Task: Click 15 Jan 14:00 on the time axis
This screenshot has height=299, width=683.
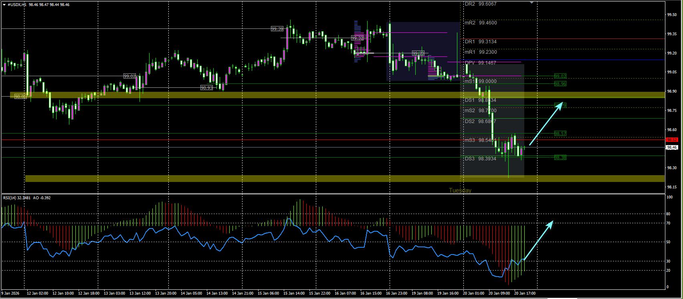Action: click(x=294, y=293)
